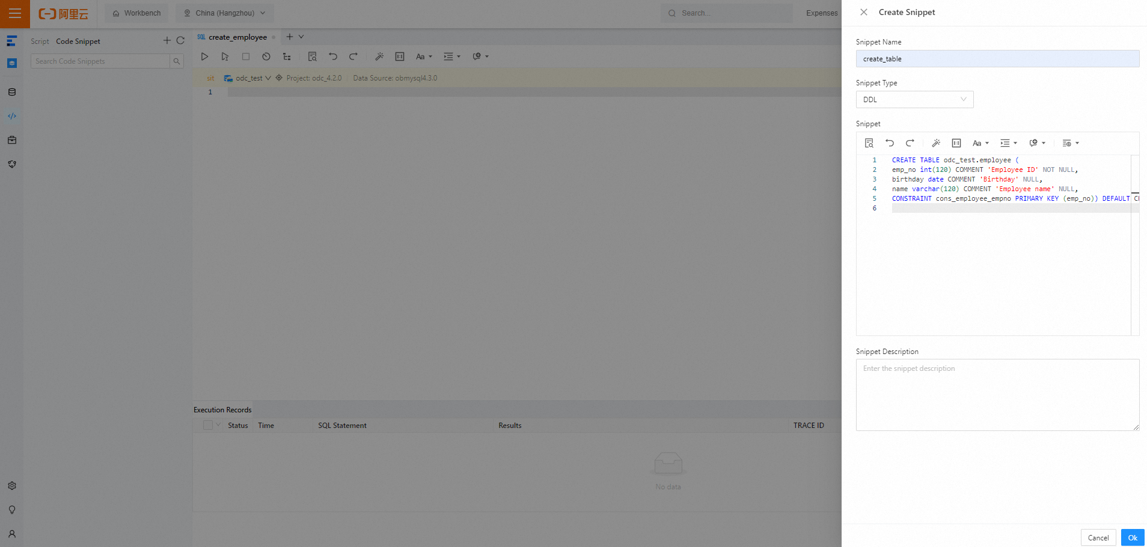Click the Search Code Snippets field
This screenshot has height=547, width=1147.
(x=100, y=61)
